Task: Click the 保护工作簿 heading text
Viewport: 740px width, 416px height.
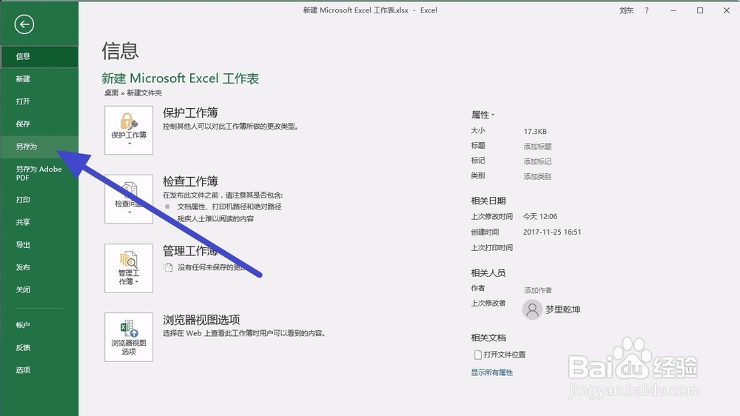Action: tap(190, 113)
